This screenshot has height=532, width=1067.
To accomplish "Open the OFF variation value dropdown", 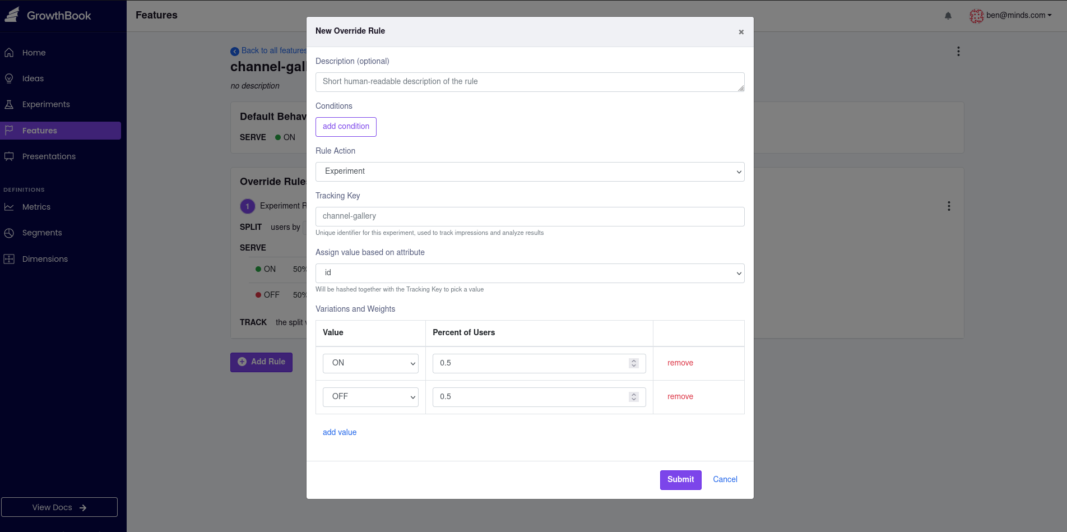I will [370, 397].
